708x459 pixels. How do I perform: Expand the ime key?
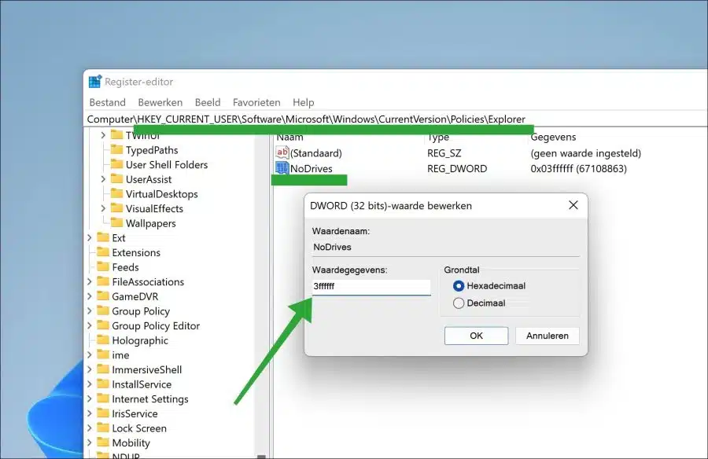click(x=90, y=355)
